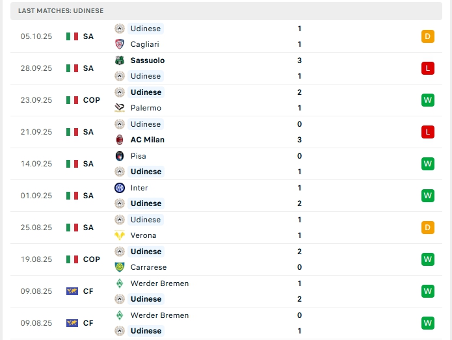Screen dimensions: 452x340
Task: Click red L badge for Sassuolo match
Action: click(427, 68)
